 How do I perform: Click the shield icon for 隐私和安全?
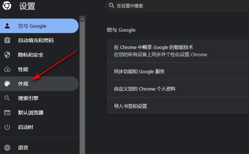7,55
